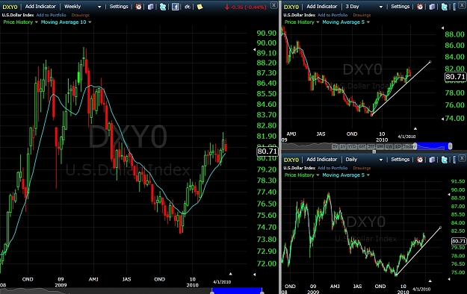Close the 3 Day chart panel
The width and height of the screenshot is (467, 294).
click(463, 4)
